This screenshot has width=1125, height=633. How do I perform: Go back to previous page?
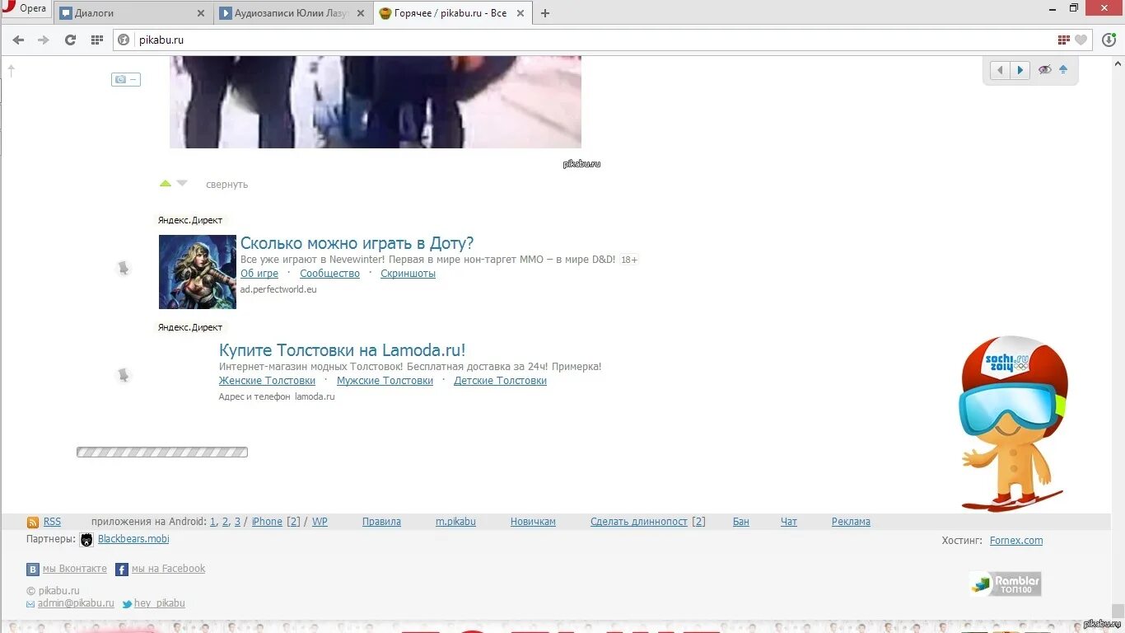pyautogui.click(x=18, y=40)
